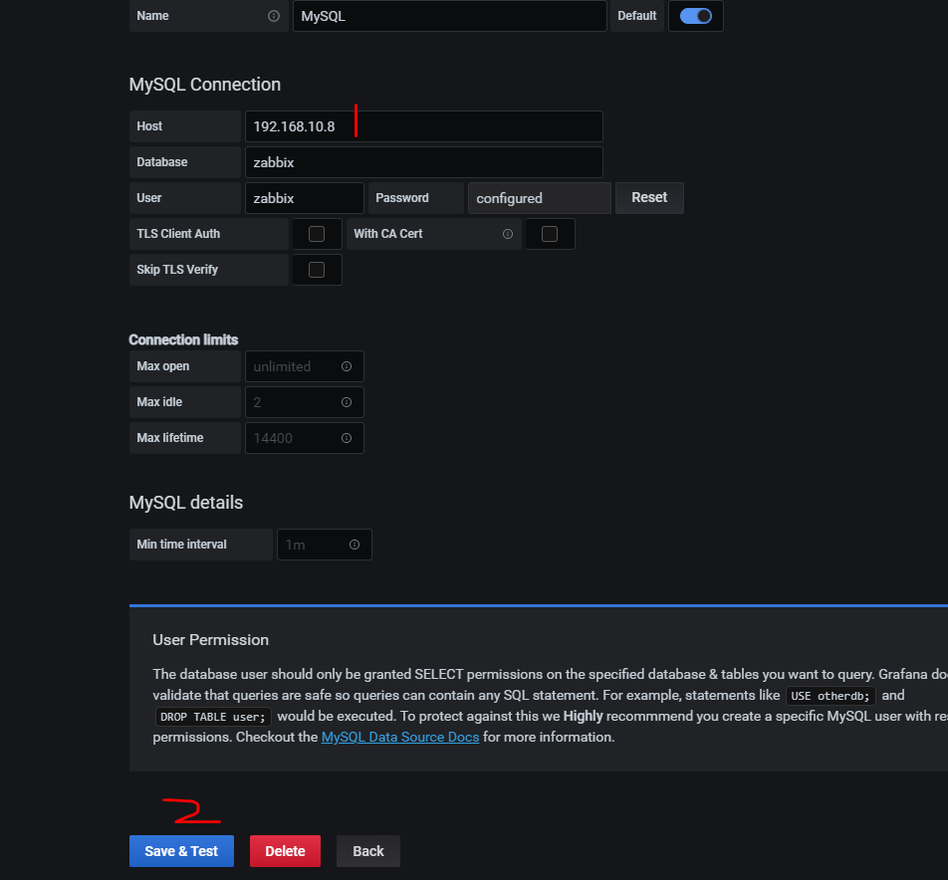Click the DROP TABLE user; code snippet
Screen dimensions: 948x880
pyautogui.click(x=213, y=717)
